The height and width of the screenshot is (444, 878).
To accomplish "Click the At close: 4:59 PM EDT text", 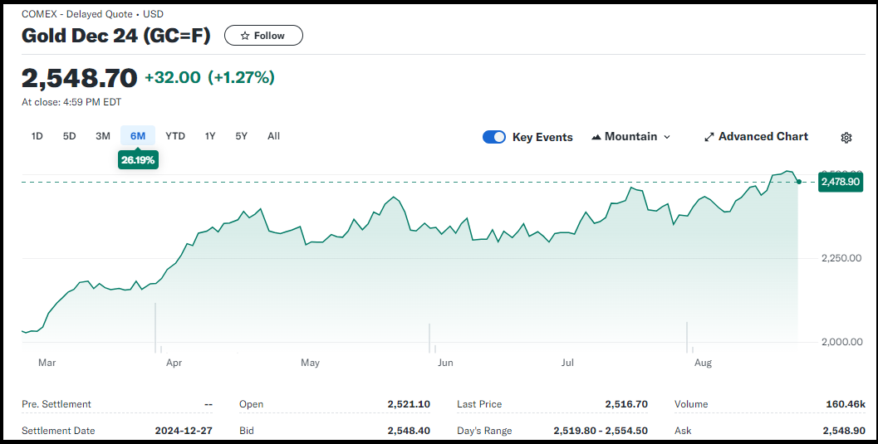I will pos(71,102).
